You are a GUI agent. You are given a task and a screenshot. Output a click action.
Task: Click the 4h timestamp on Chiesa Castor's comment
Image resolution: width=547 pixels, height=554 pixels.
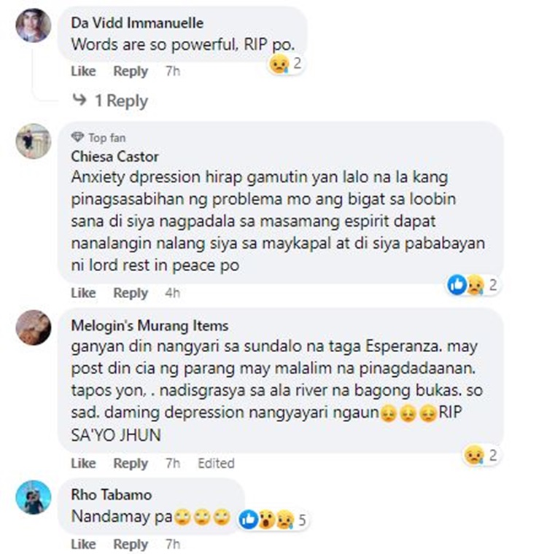(173, 293)
